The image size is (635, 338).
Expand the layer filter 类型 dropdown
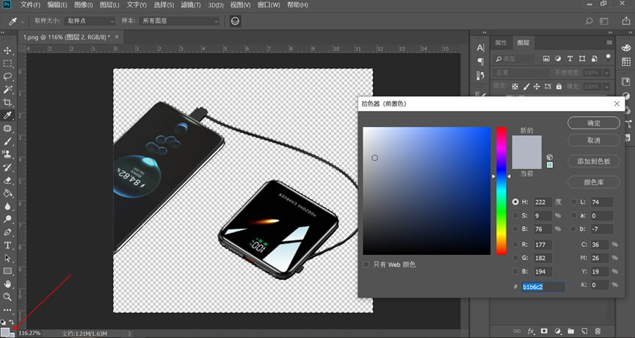[x=515, y=59]
